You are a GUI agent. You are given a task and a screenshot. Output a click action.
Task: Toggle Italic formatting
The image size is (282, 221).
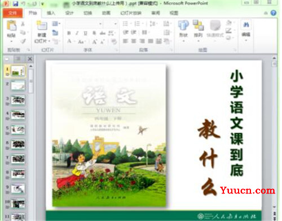[x=77, y=33]
